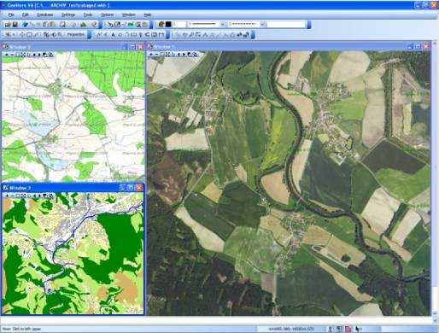Click the empty combo field right of line style
The image size is (439, 333).
click(286, 25)
